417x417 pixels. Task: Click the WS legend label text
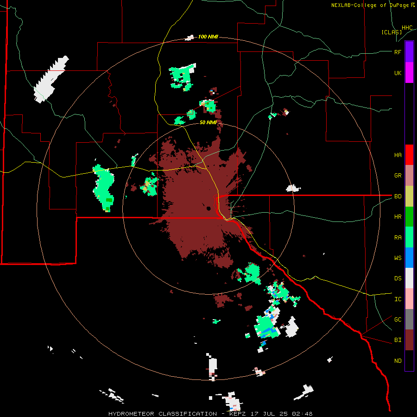point(398,258)
